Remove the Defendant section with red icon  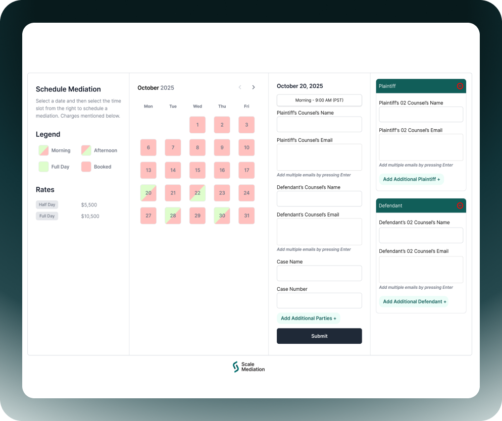point(460,206)
